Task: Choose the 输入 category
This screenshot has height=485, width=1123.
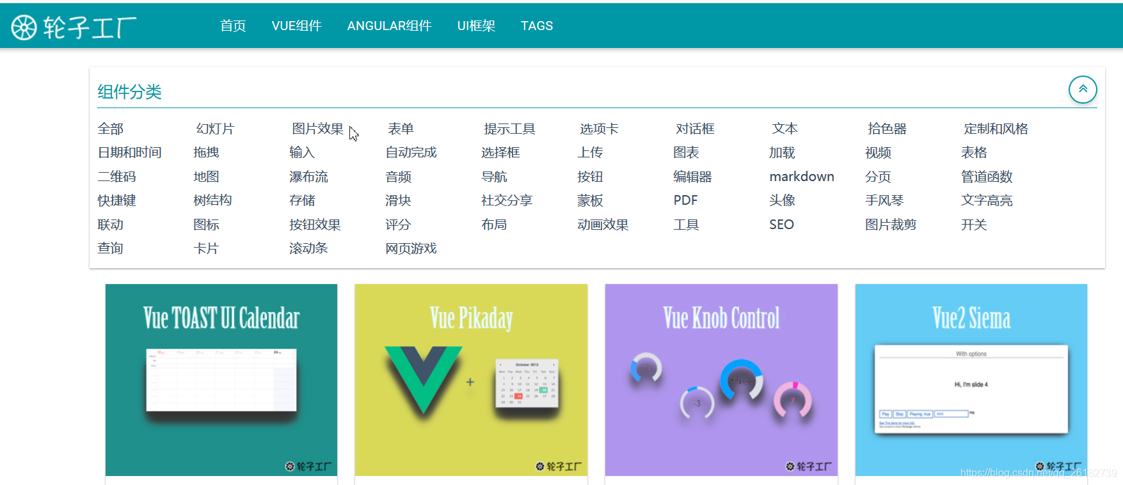Action: click(x=302, y=152)
